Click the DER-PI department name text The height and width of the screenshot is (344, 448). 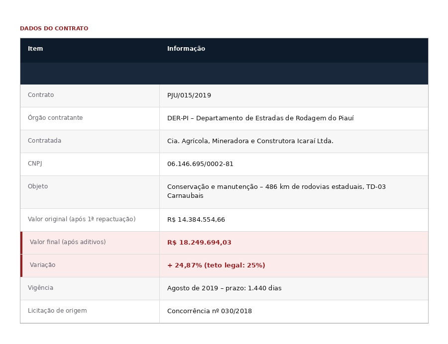pos(260,118)
